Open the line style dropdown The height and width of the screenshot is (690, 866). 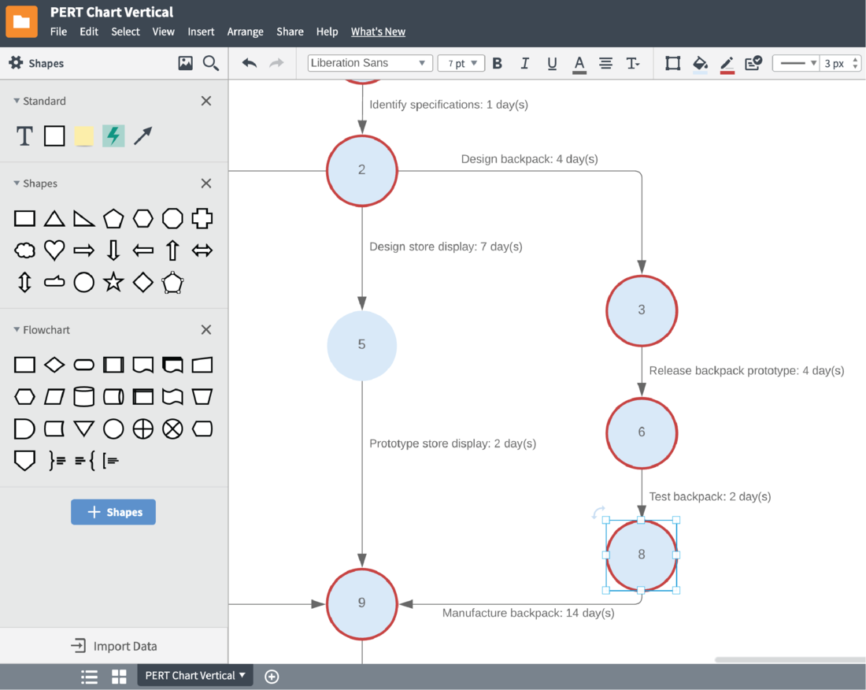(x=797, y=63)
